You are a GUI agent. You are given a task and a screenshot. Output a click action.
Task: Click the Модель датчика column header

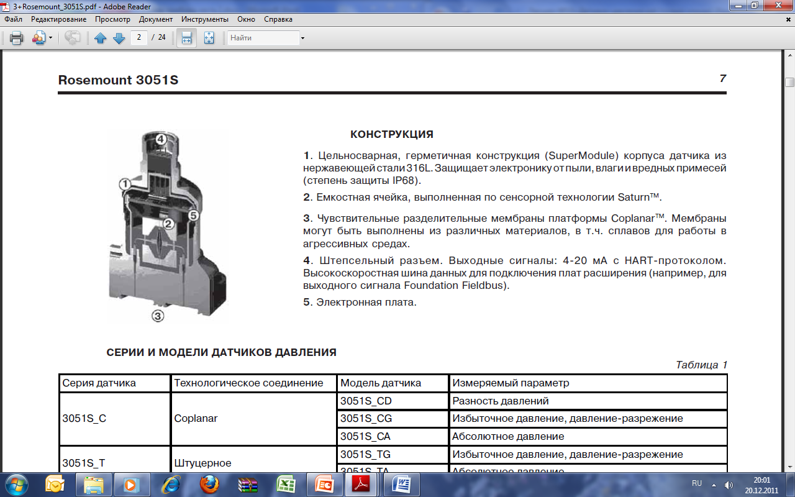[393, 383]
